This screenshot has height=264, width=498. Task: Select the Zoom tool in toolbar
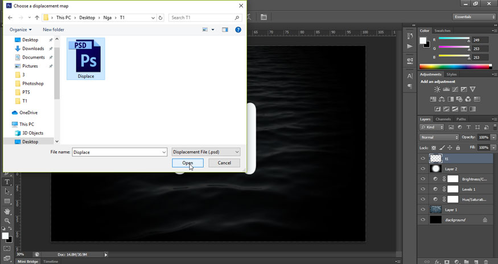click(7, 221)
